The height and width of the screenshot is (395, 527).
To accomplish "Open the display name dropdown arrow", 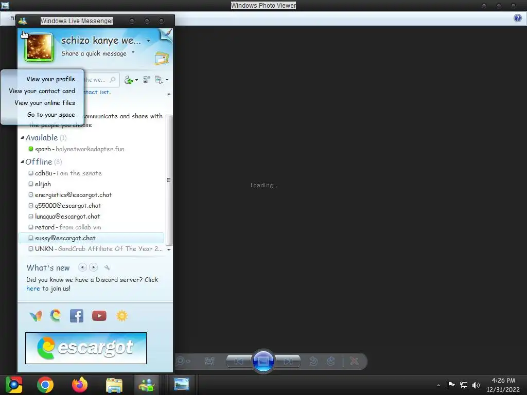I will (149, 41).
